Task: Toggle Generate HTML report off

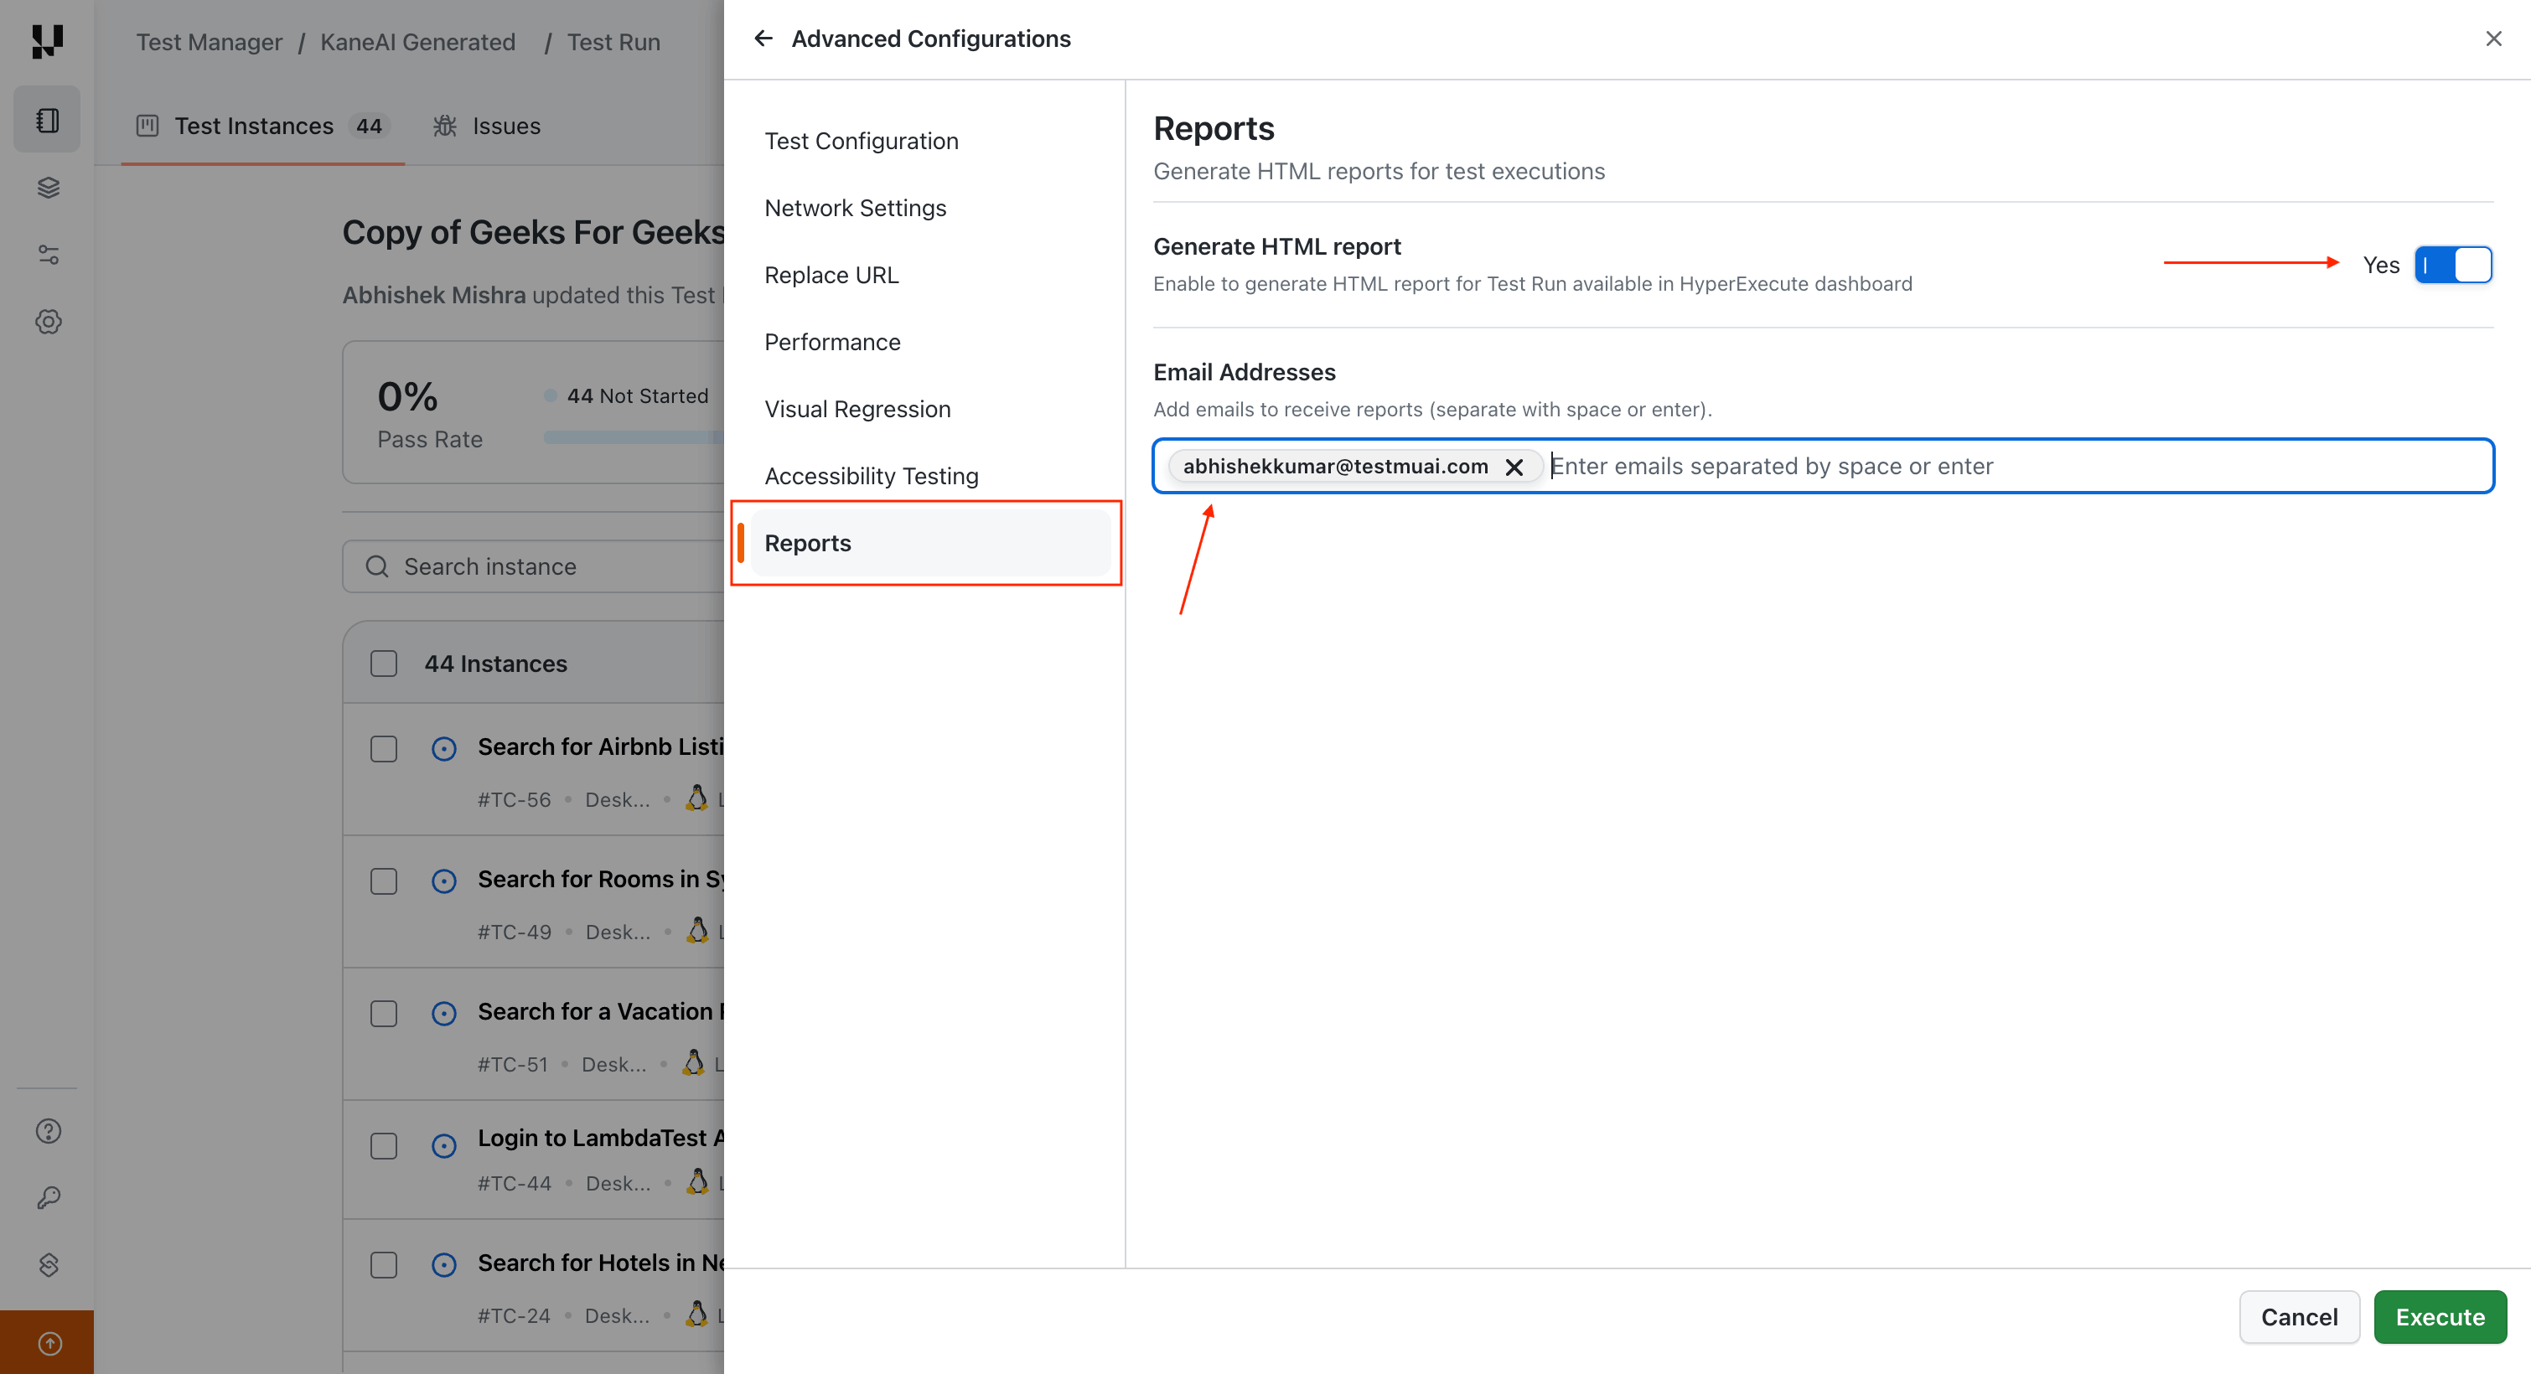Action: click(x=2453, y=264)
